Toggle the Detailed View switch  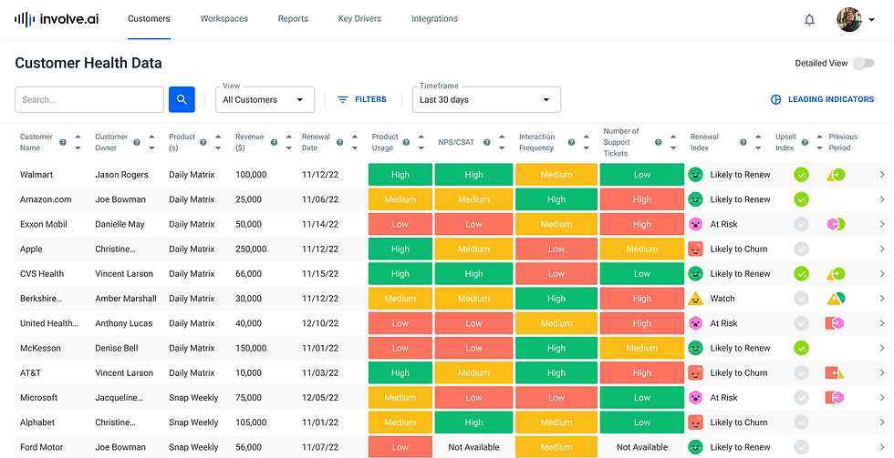(863, 63)
